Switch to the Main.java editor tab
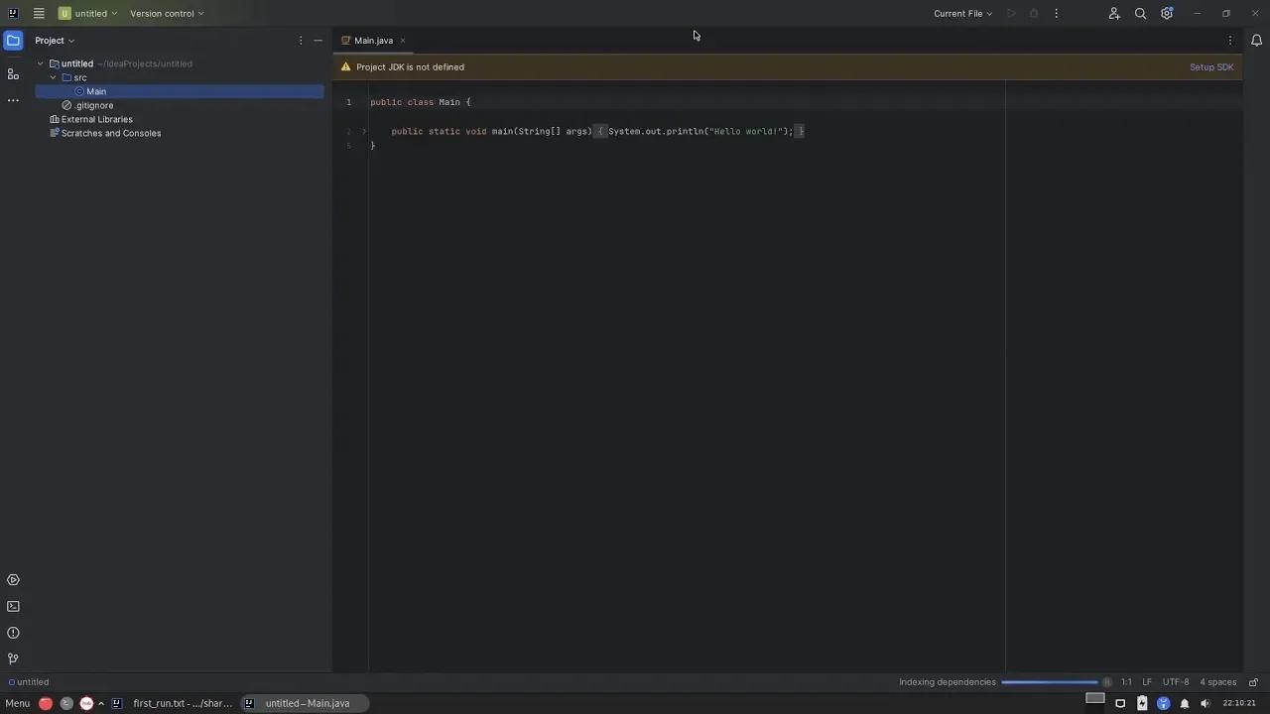Viewport: 1270px width, 714px height. tap(372, 41)
